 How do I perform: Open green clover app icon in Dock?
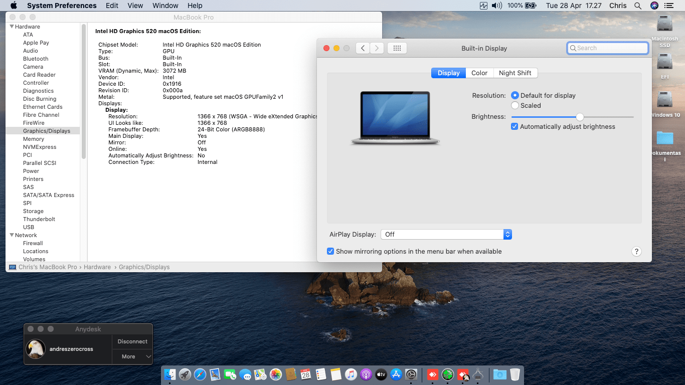(448, 374)
